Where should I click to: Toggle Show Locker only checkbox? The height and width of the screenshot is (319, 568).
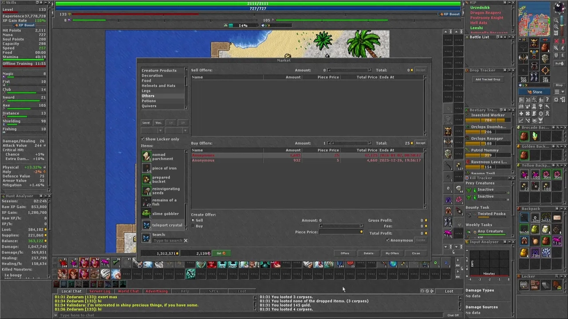pos(143,139)
